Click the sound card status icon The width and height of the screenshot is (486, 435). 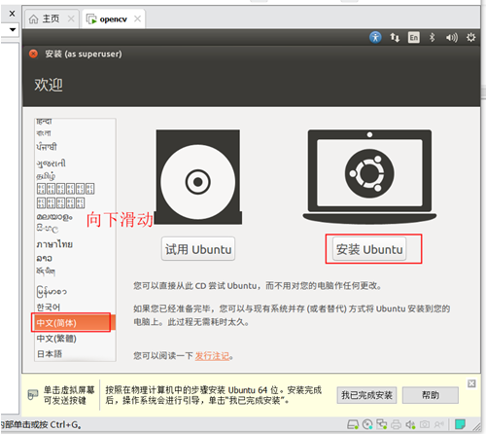click(x=410, y=424)
